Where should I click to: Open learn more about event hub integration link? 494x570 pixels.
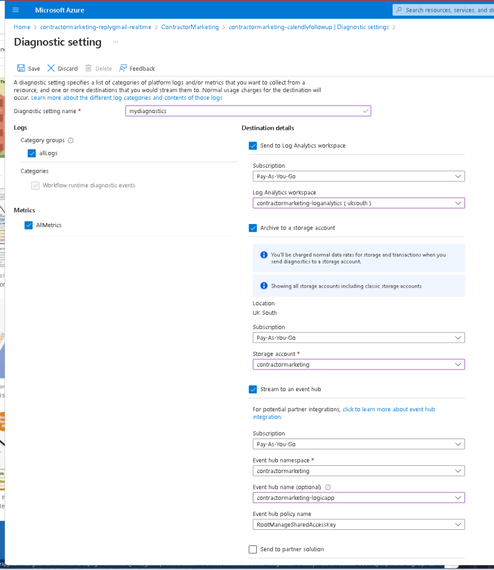tap(344, 413)
